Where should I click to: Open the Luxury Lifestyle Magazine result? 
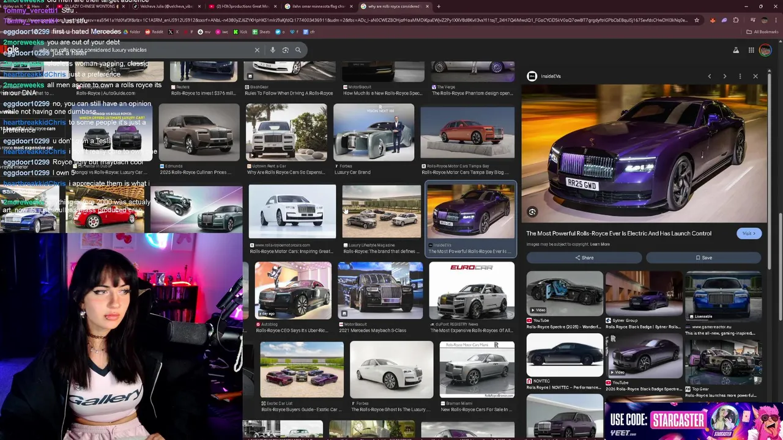pyautogui.click(x=381, y=219)
